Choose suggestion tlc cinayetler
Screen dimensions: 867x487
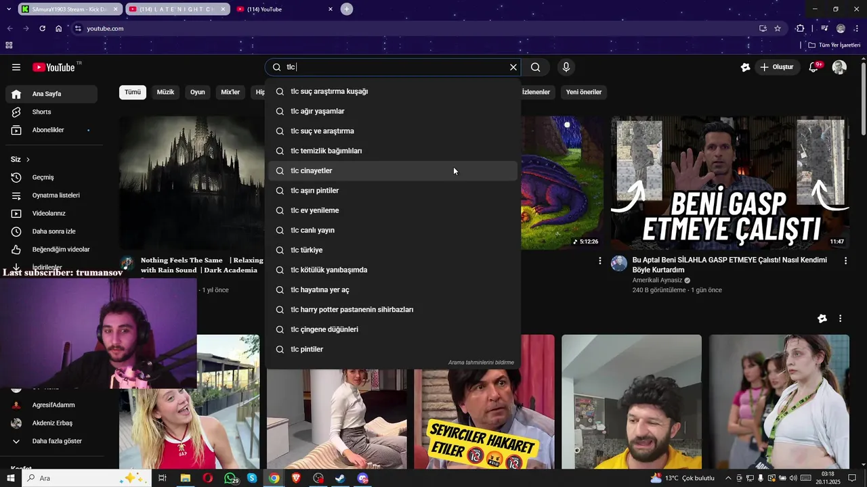click(x=393, y=170)
